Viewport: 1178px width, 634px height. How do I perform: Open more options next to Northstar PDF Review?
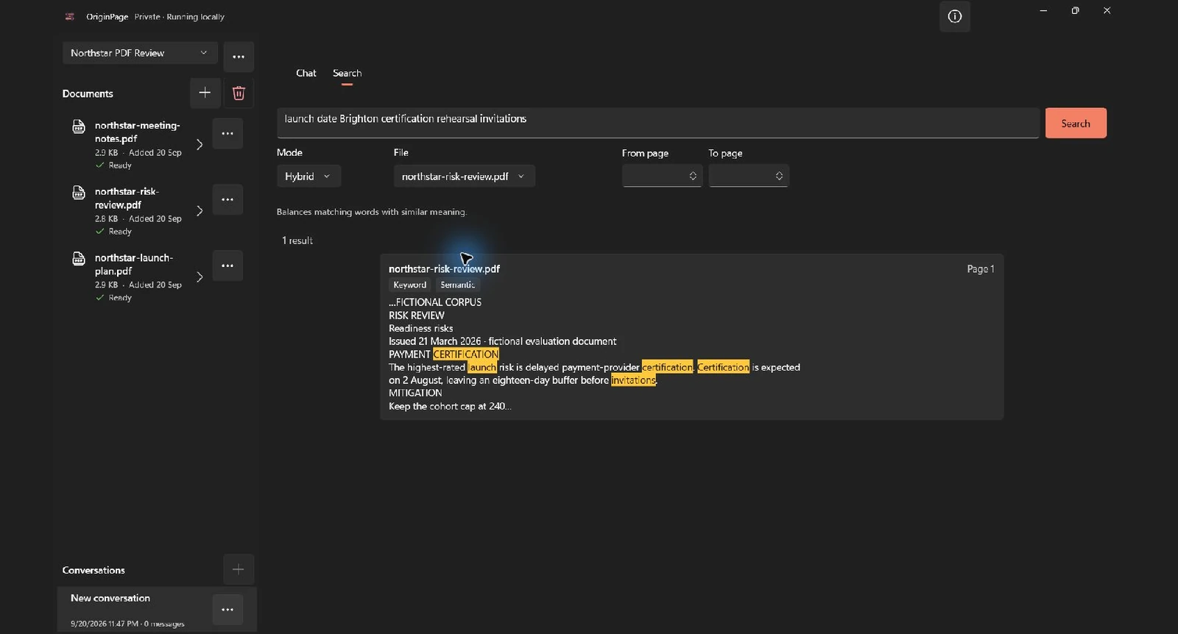pyautogui.click(x=239, y=57)
